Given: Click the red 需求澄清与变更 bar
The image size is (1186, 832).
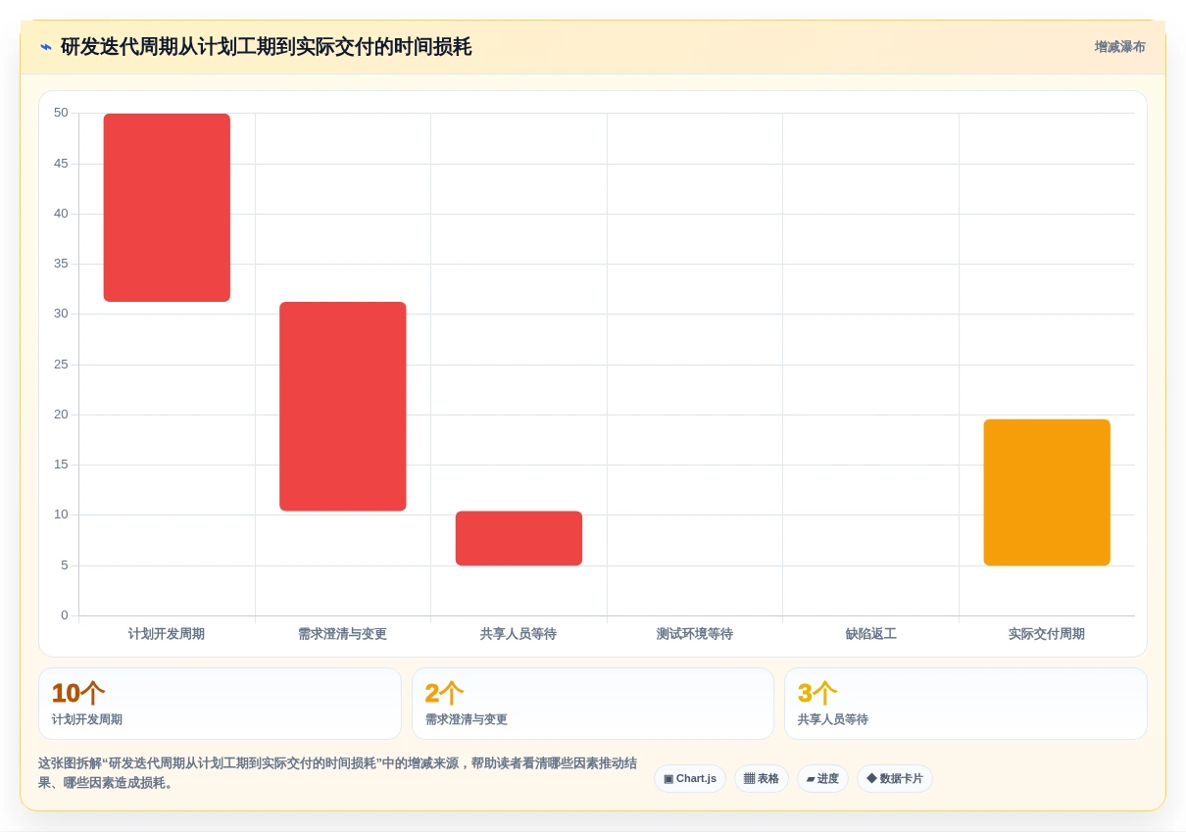Looking at the screenshot, I should pyautogui.click(x=343, y=407).
